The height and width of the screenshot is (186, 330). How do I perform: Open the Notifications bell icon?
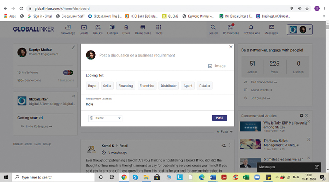(x=251, y=27)
